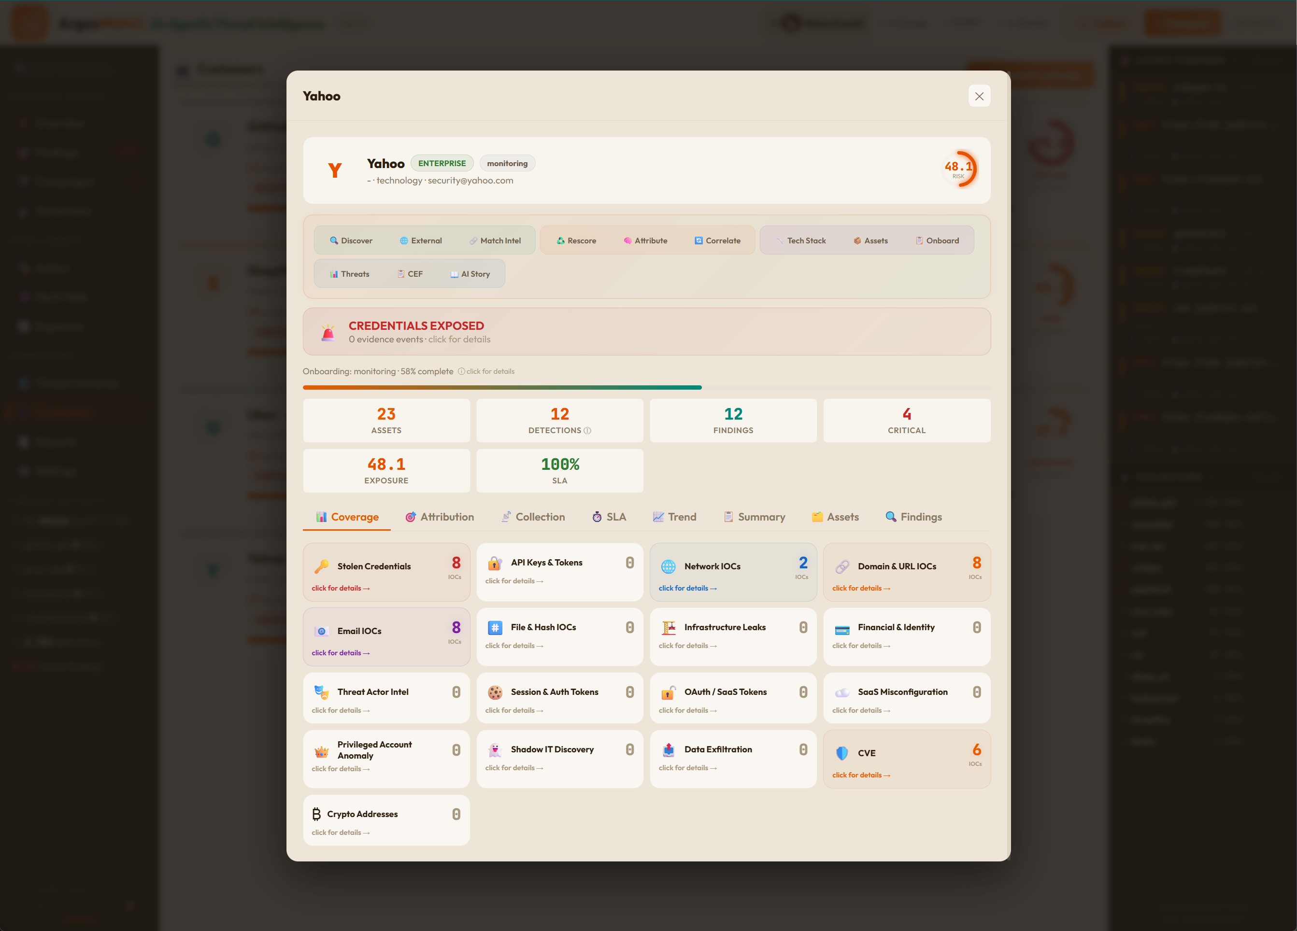This screenshot has height=931, width=1297.
Task: Click the Match Intel link icon
Action: [x=473, y=240]
